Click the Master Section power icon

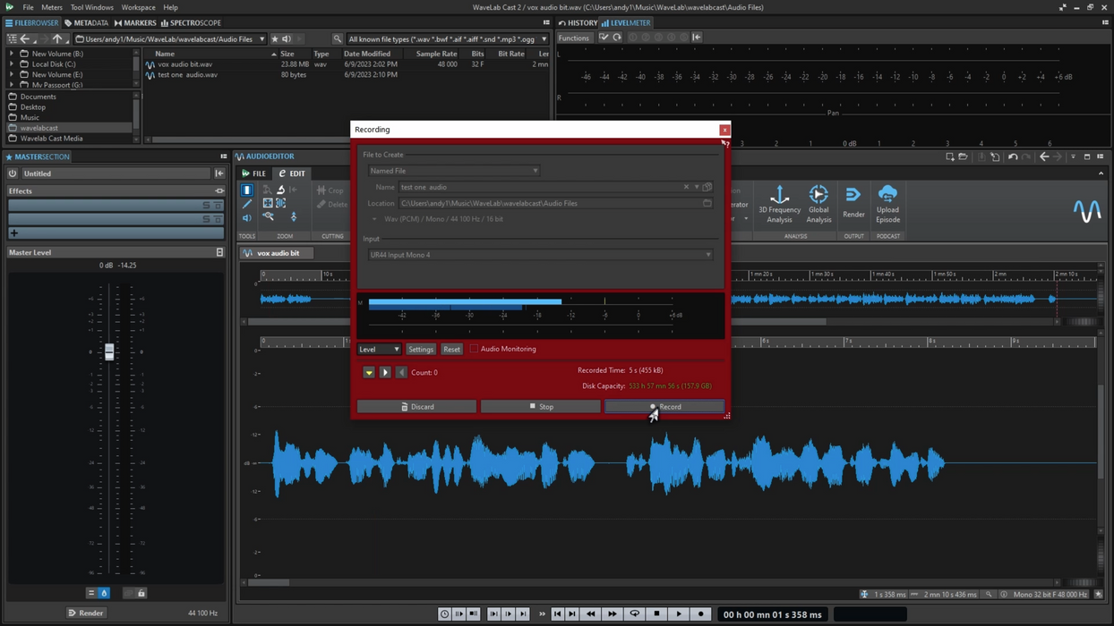coord(13,173)
